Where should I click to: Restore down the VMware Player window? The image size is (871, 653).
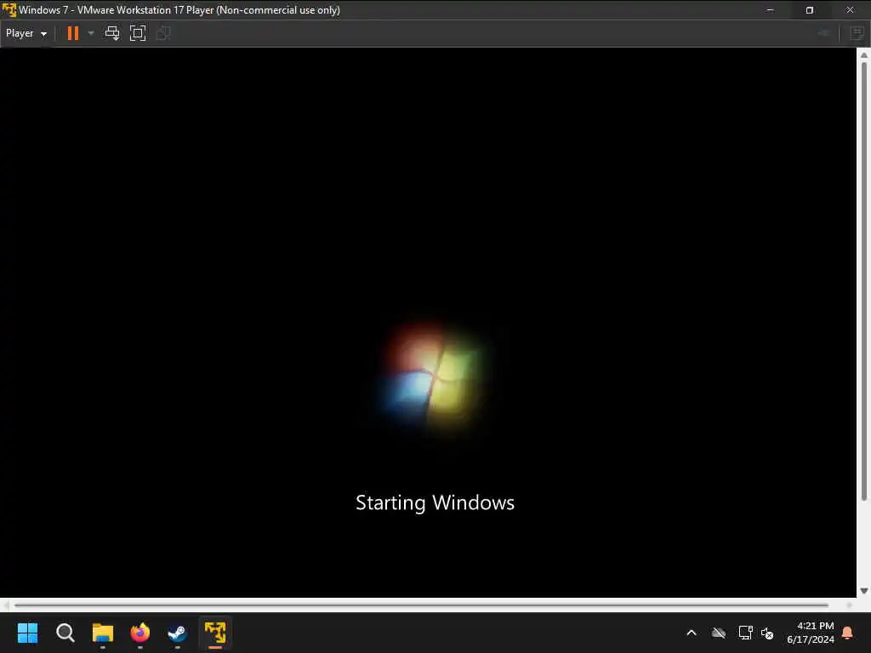[x=810, y=10]
